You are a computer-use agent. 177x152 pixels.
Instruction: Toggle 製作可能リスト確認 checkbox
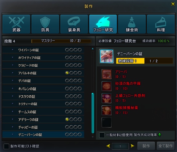6,146
